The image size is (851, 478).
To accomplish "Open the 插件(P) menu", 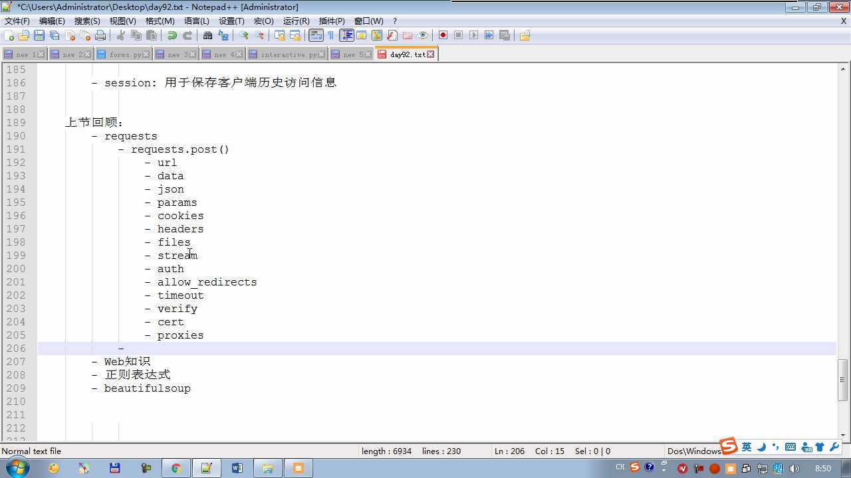I will [332, 21].
